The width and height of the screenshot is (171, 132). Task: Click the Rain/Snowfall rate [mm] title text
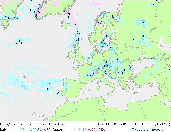coord(23,124)
